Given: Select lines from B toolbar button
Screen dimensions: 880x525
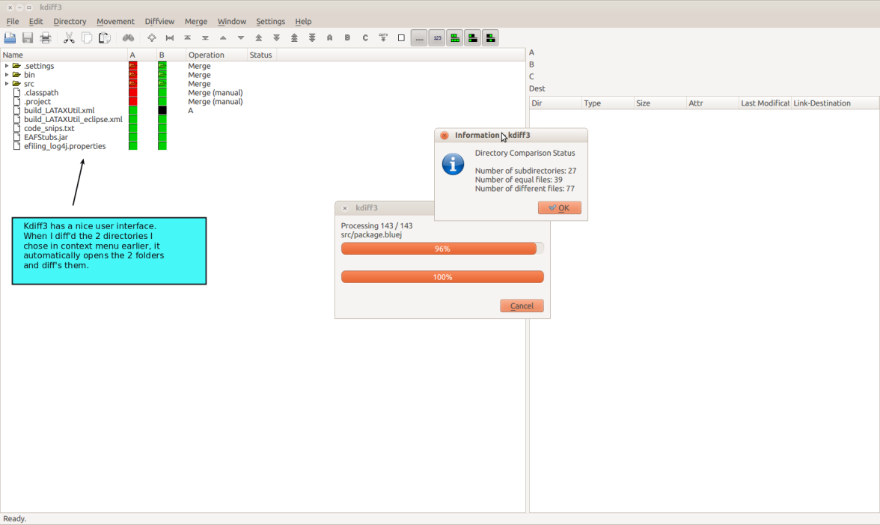Looking at the screenshot, I should [x=347, y=37].
